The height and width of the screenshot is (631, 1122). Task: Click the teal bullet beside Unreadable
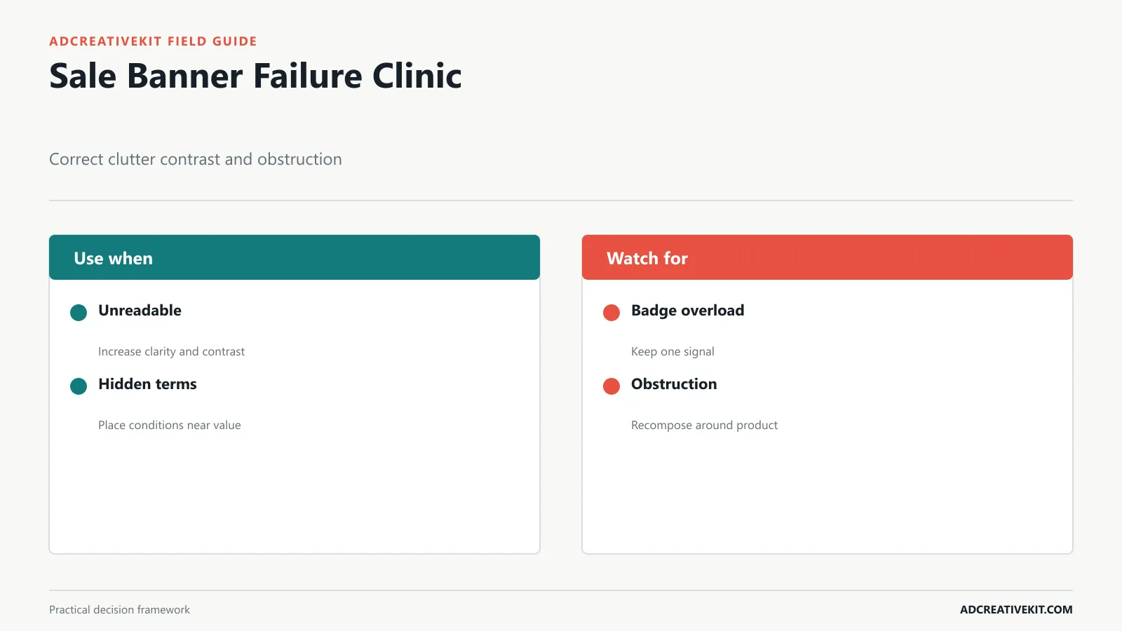[79, 313]
